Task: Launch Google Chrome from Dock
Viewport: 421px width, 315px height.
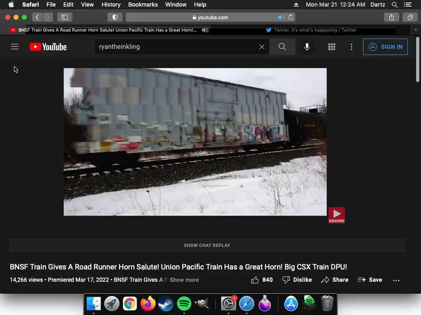Action: (130, 304)
